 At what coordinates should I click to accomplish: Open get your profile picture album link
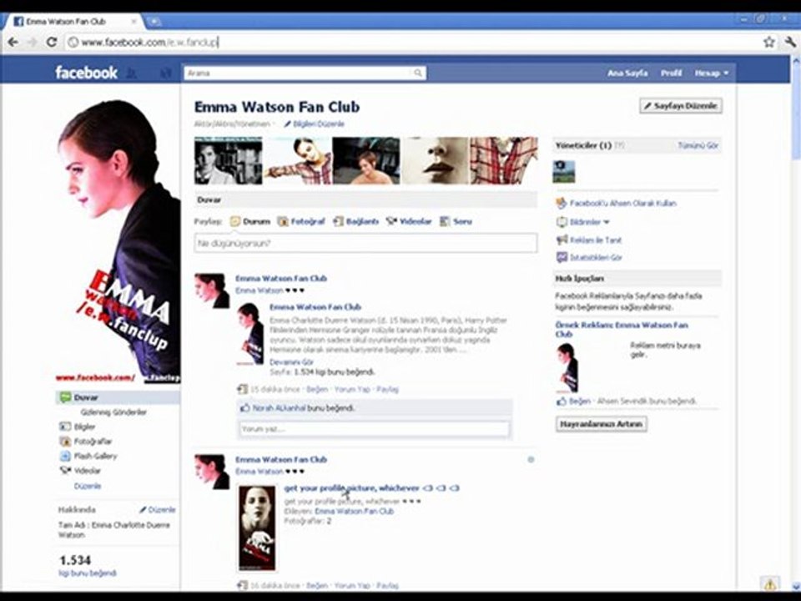click(x=371, y=488)
